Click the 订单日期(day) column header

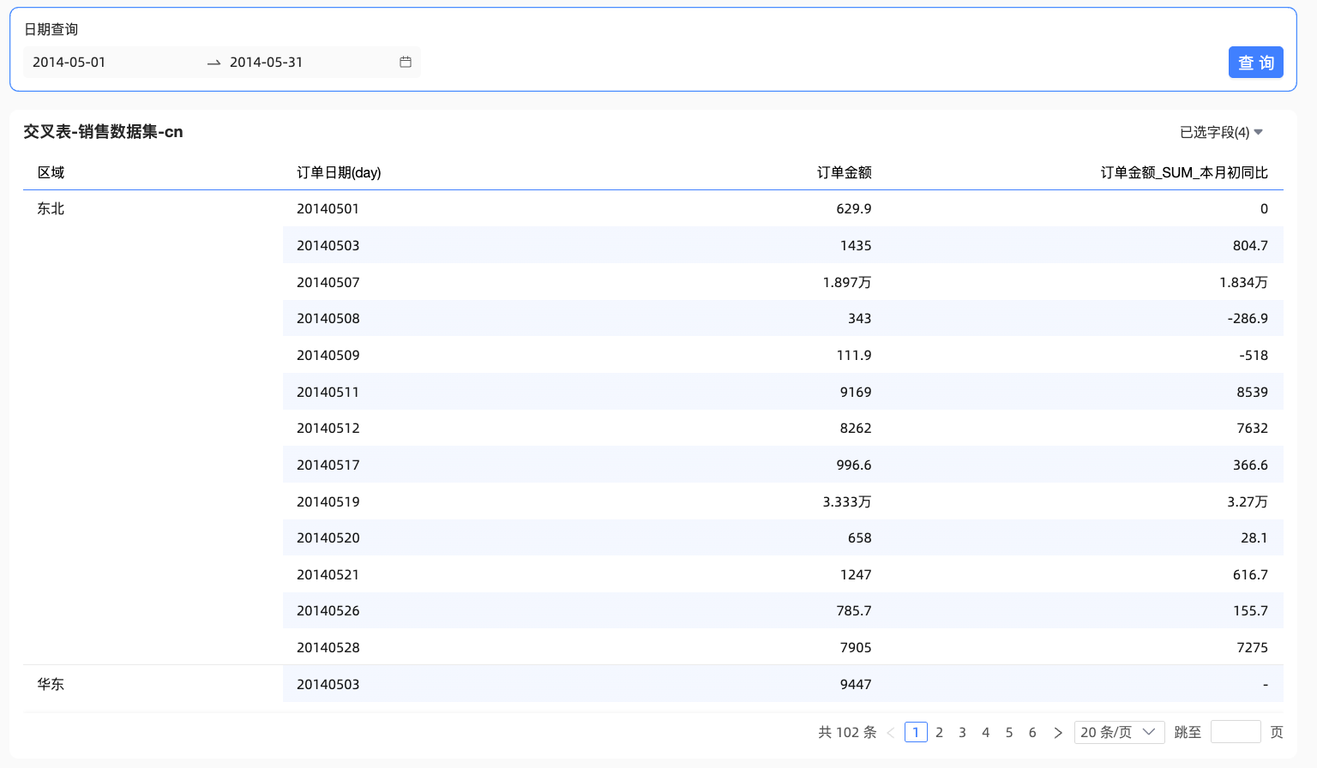pos(339,172)
